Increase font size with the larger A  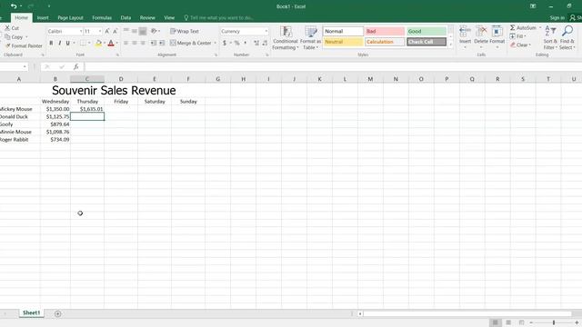click(x=107, y=31)
